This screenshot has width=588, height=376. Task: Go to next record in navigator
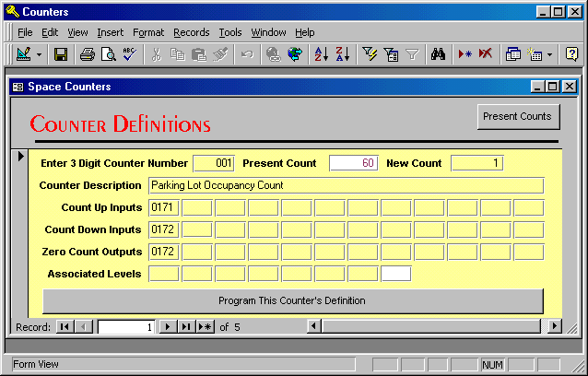pyautogui.click(x=168, y=326)
